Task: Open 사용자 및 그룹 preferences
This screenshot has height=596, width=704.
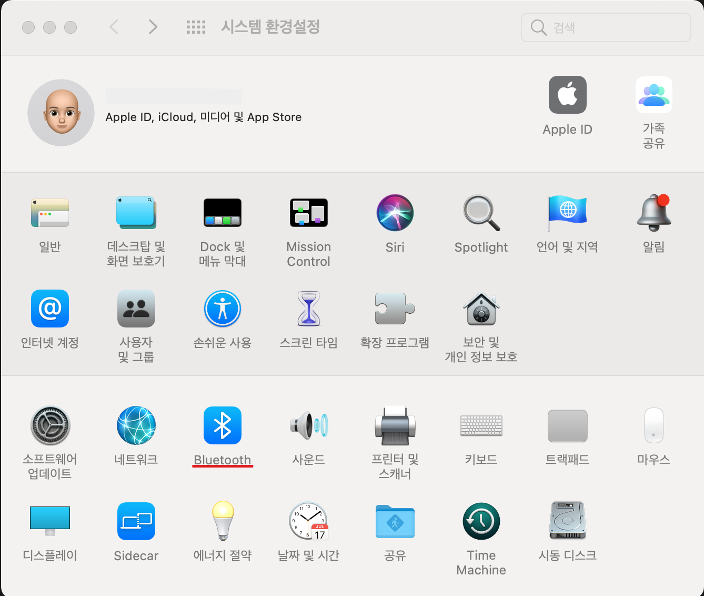Action: pos(136,309)
